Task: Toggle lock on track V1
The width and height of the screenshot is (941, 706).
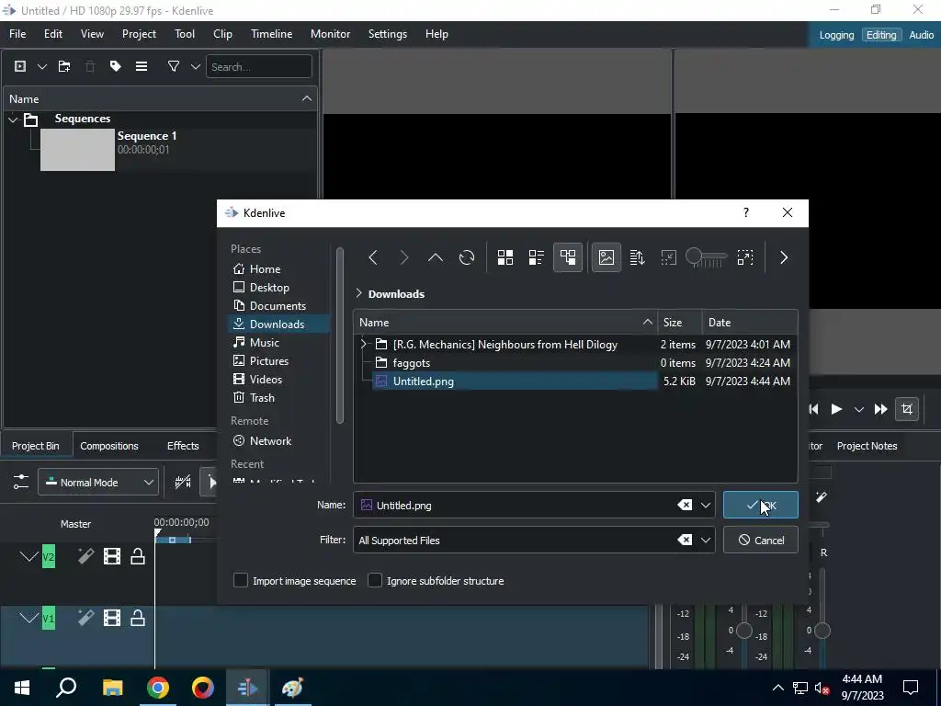Action: [138, 618]
